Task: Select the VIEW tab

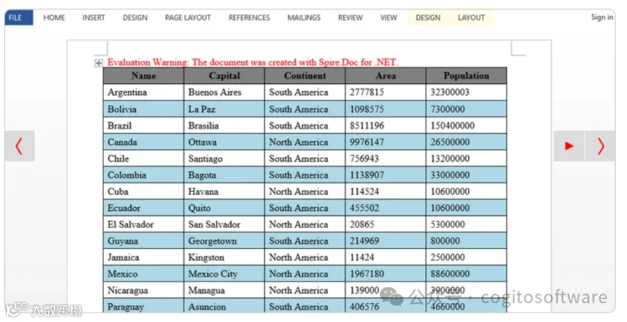Action: [x=388, y=17]
